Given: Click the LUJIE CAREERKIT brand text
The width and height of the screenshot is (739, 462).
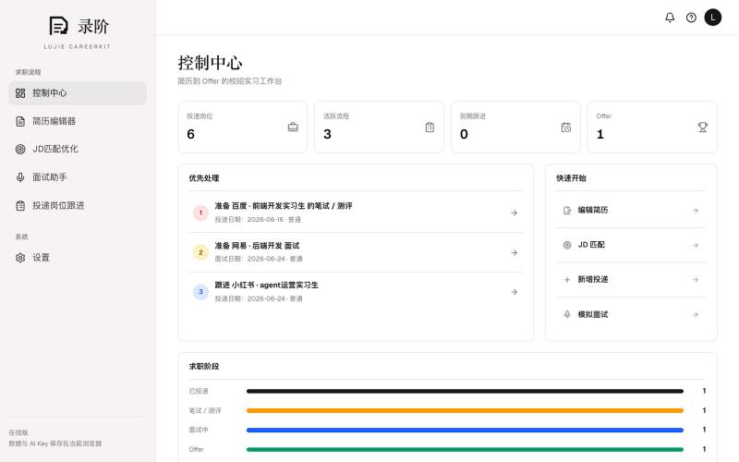Looking at the screenshot, I should [x=78, y=47].
